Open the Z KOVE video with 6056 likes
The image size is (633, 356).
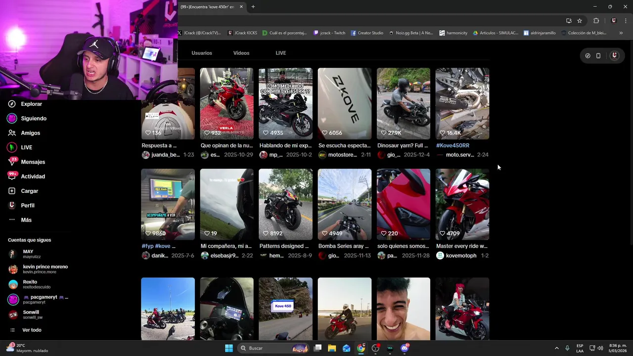coord(344,103)
